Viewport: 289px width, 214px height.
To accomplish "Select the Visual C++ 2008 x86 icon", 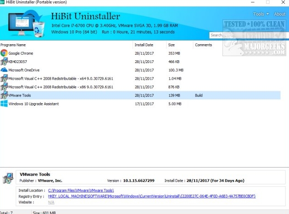I will (x=4, y=87).
